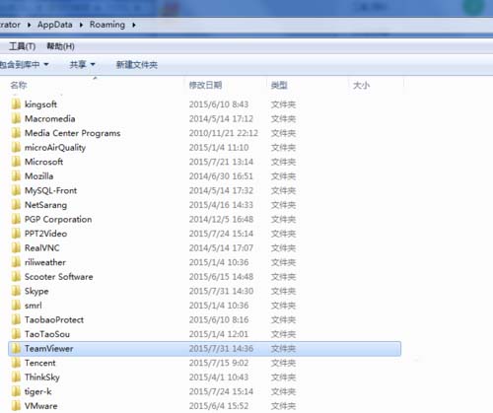The height and width of the screenshot is (413, 493).
Task: Expand the arrow after AppData in path
Action: point(81,25)
